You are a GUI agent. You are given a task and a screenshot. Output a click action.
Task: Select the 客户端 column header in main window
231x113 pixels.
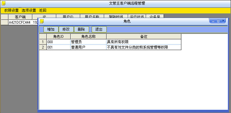20,17
